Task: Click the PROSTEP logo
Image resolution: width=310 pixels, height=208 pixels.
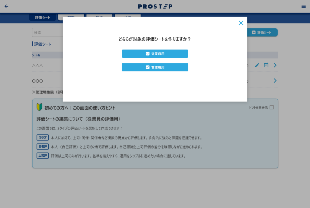Action: point(155,6)
